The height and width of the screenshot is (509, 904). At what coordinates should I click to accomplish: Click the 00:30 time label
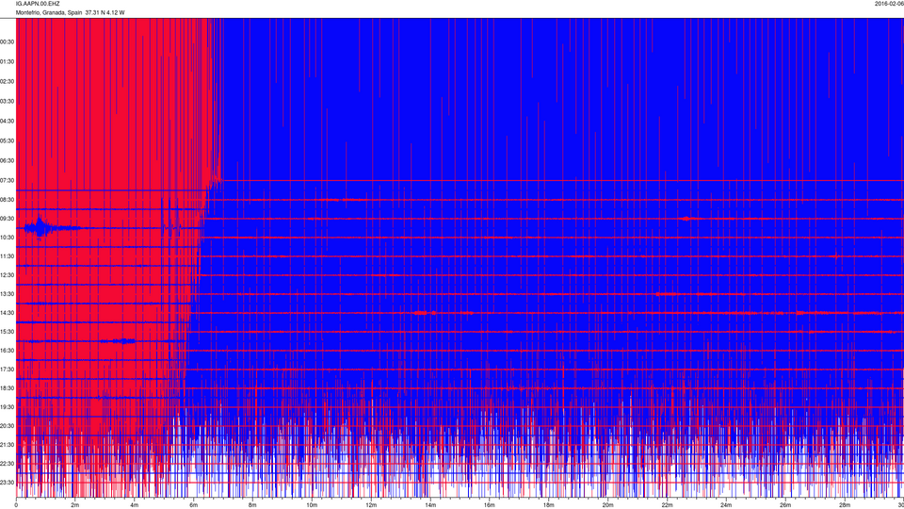(x=7, y=42)
